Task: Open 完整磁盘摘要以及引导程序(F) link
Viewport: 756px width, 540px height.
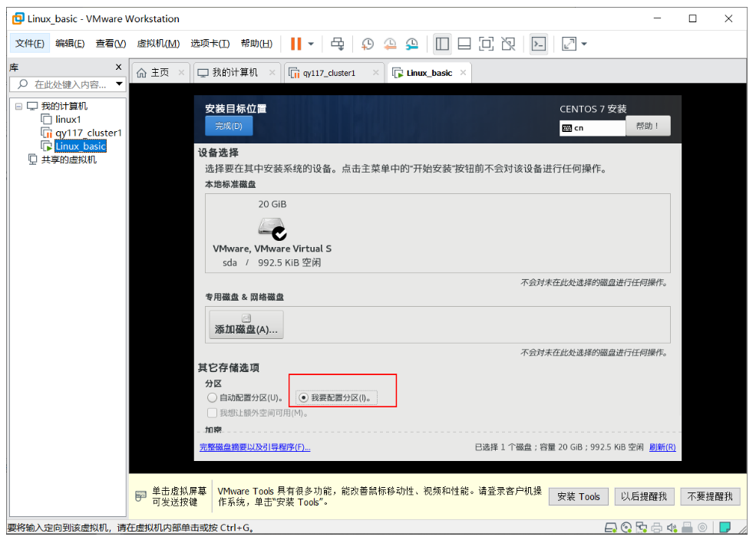Action: [255, 447]
